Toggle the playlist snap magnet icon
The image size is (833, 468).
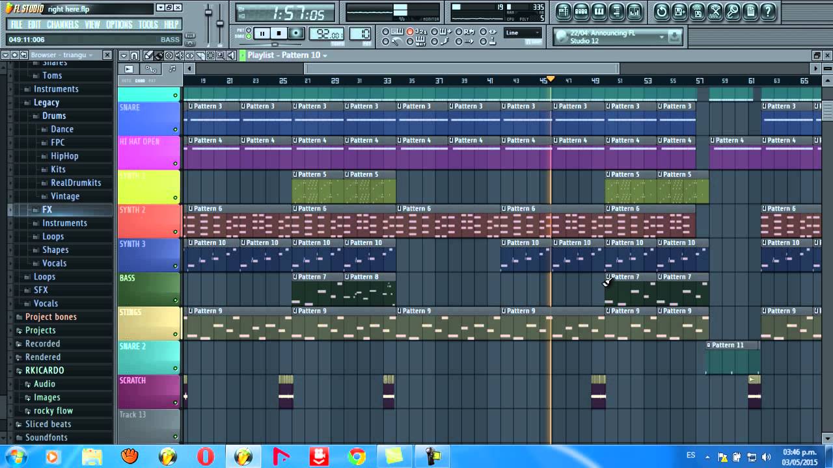[x=134, y=55]
